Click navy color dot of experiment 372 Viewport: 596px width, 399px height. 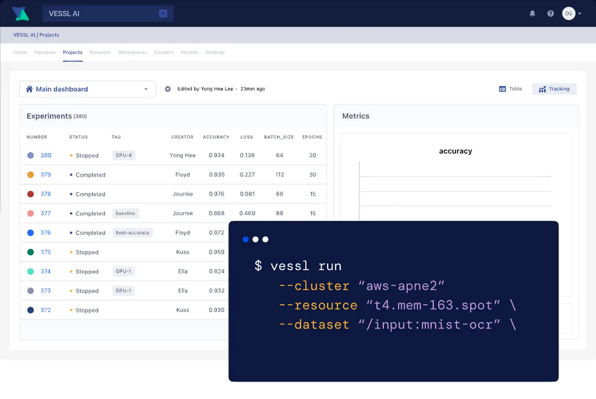pos(31,310)
